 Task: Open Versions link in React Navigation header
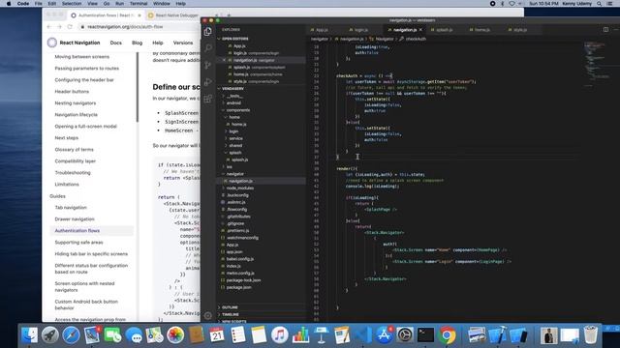tap(183, 43)
